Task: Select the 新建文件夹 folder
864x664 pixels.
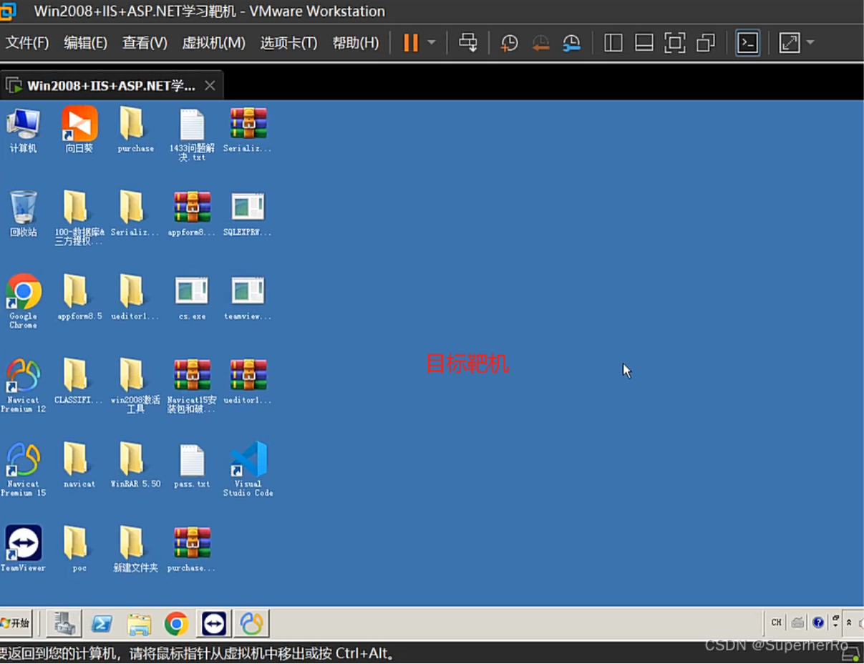Action: (135, 548)
